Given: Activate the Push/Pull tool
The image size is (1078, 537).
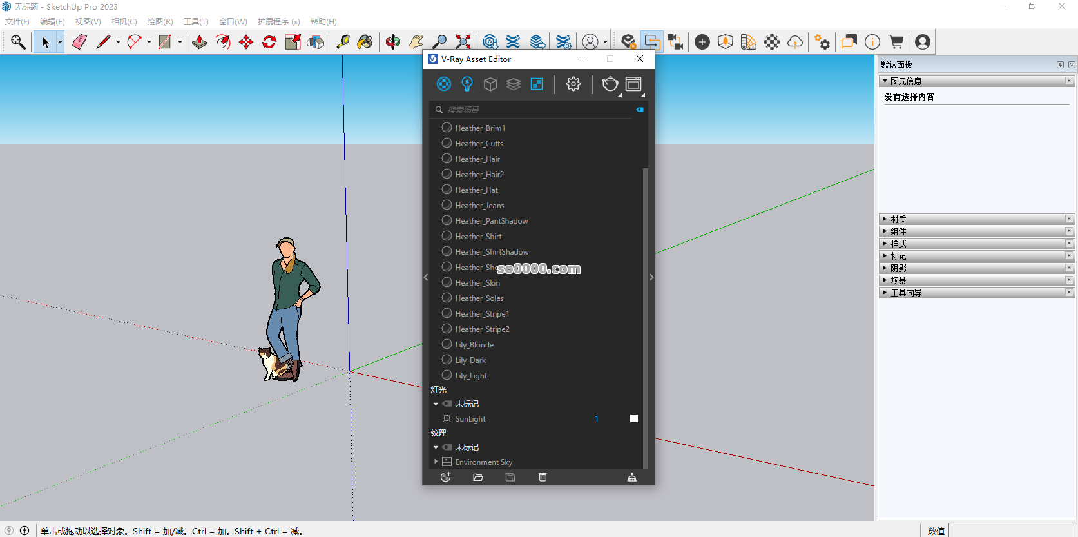Looking at the screenshot, I should coord(200,42).
